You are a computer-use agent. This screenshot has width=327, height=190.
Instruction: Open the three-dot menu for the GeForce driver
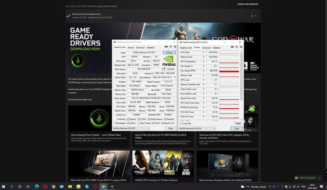(252, 16)
